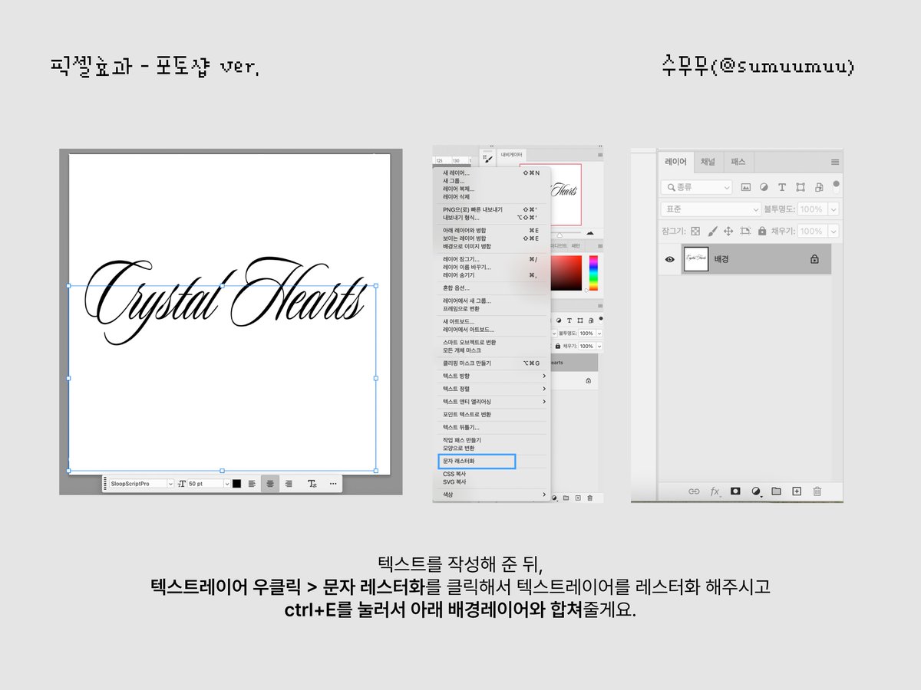New adjustment layer icon in right Layers panel
Screen dimensions: 921x690
(756, 491)
